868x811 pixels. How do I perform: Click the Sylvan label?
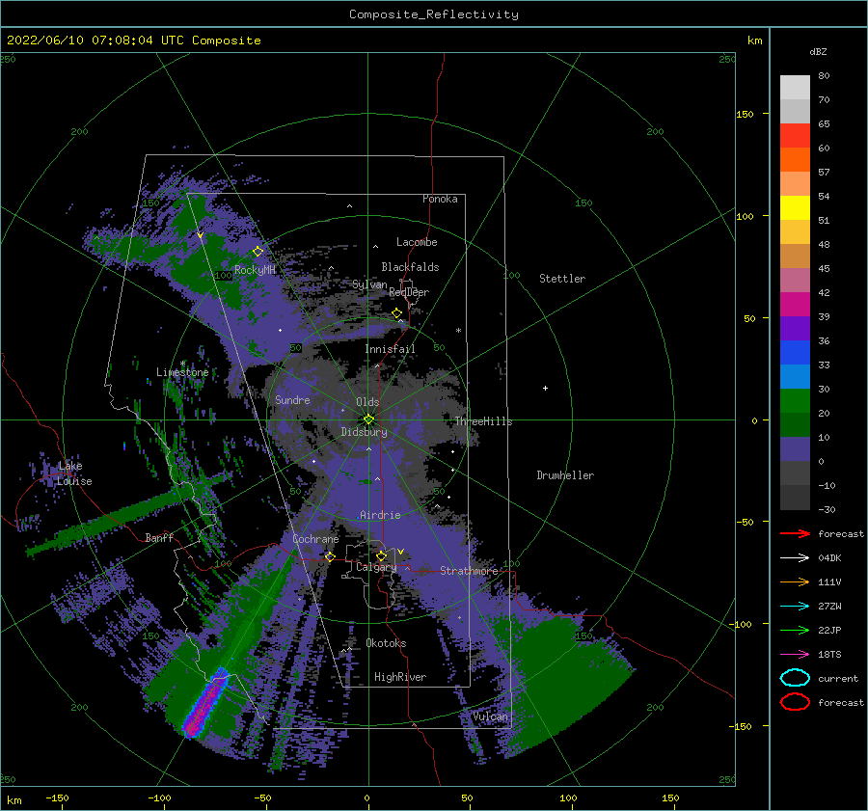pyautogui.click(x=369, y=284)
